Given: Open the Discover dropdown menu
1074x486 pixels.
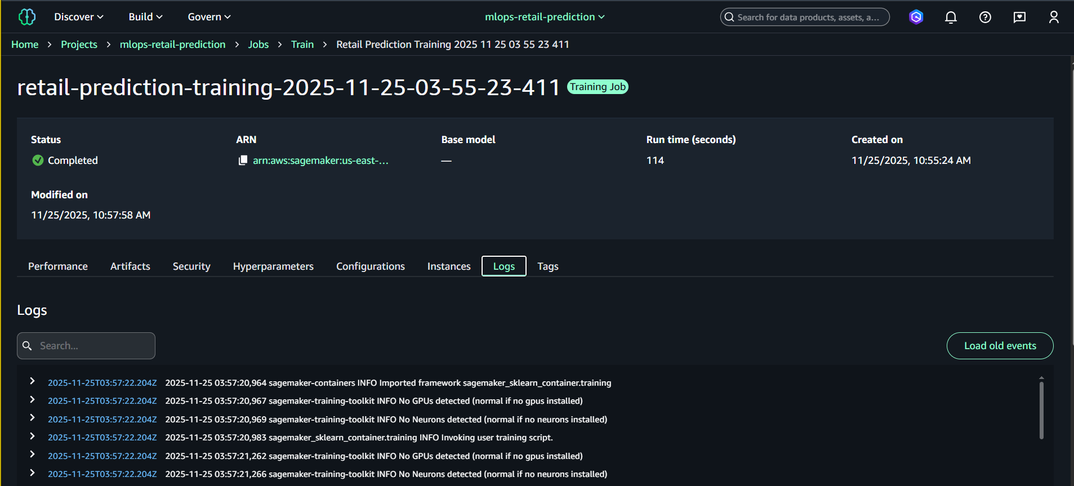Looking at the screenshot, I should 78,17.
